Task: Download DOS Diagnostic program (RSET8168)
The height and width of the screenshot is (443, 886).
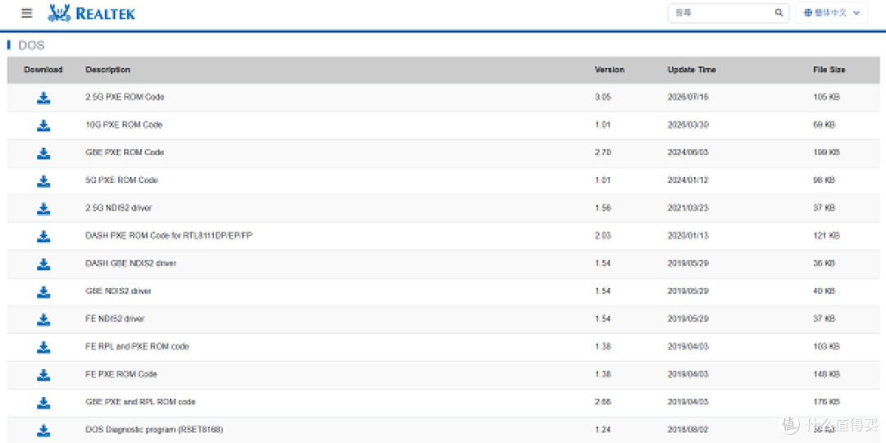Action: coord(43,430)
